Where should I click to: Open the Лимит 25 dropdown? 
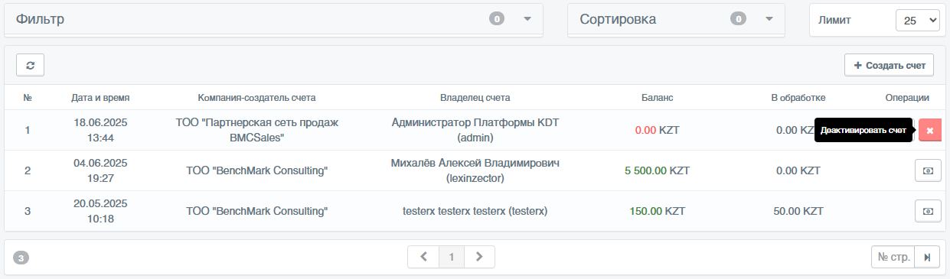coord(917,21)
